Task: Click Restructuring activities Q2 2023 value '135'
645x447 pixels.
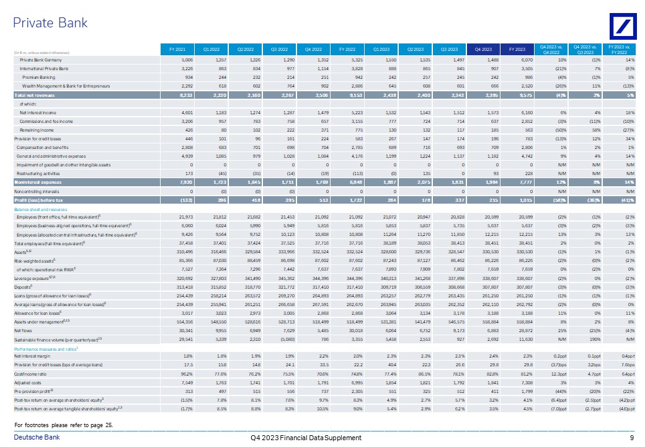Action: (427, 174)
